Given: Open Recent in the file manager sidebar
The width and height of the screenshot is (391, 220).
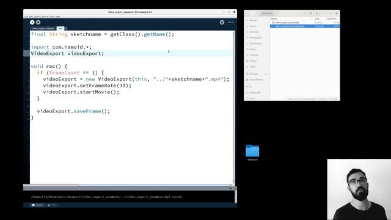Looking at the screenshot, I should click(253, 20).
